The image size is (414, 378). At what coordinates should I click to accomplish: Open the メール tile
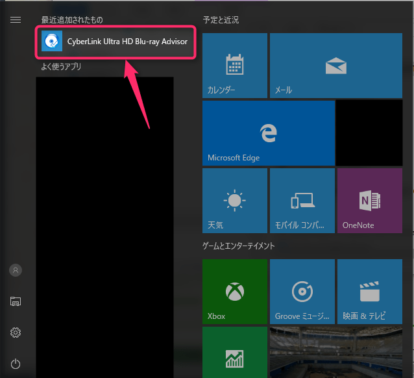[x=336, y=66]
